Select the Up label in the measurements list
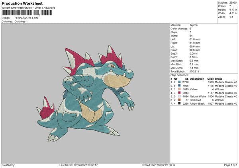The image size is (239, 168). pos(172,46)
